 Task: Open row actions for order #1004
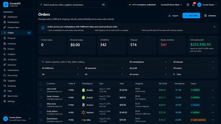click(213, 105)
